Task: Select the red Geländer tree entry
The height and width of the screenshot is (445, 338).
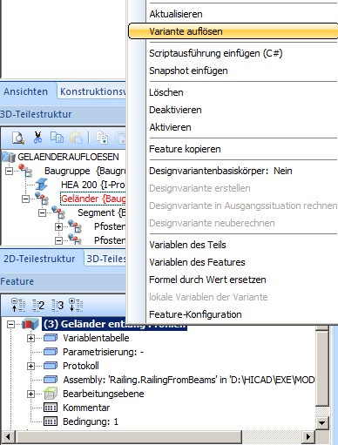Action: click(x=93, y=199)
